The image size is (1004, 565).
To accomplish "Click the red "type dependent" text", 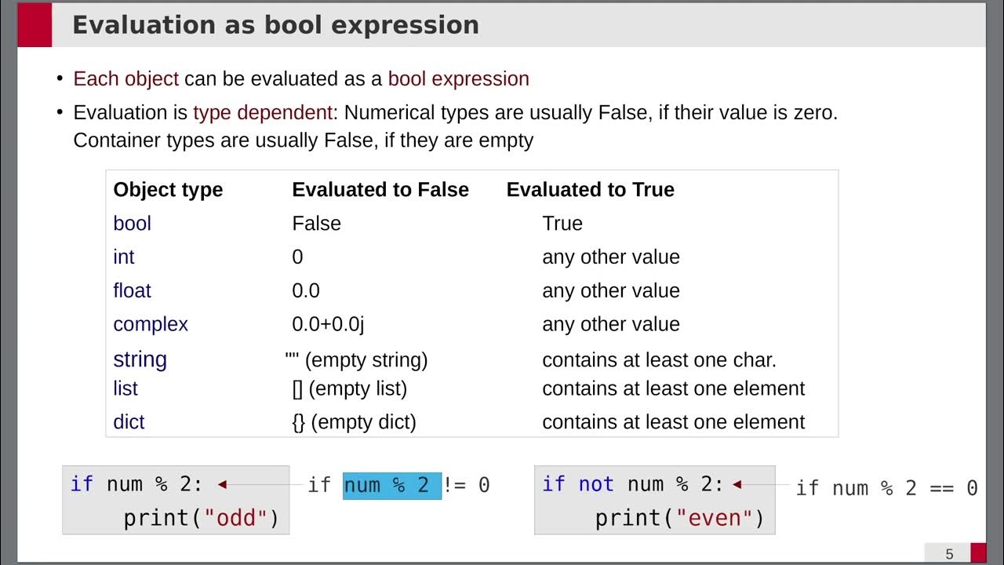I will pyautogui.click(x=263, y=112).
